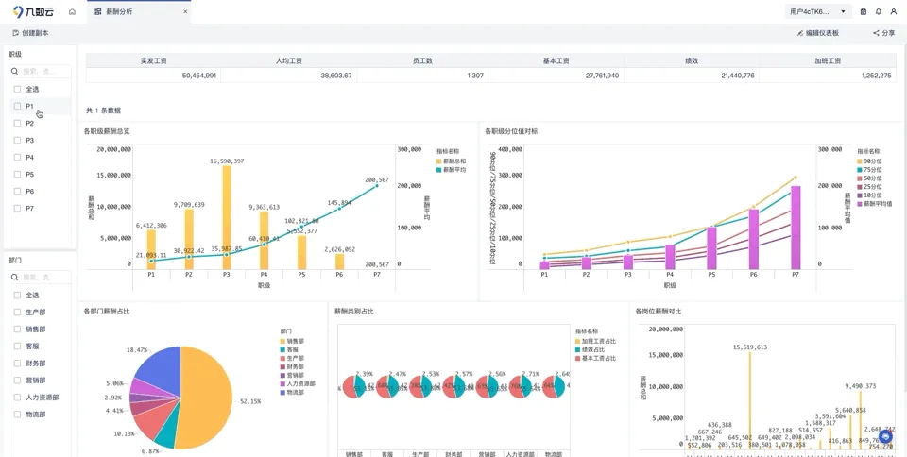Tick the P4 checkbox

(17, 157)
